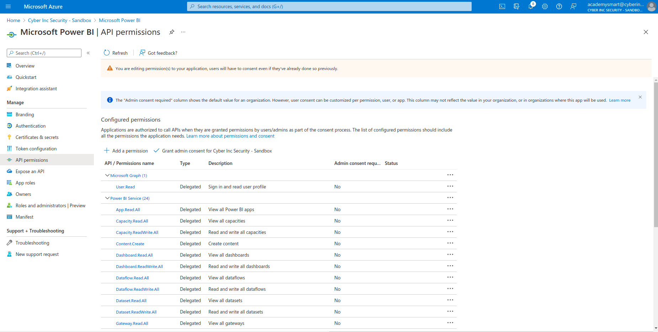The height and width of the screenshot is (332, 658).
Task: Open the Directories and subscriptions filter icon
Action: [516, 6]
